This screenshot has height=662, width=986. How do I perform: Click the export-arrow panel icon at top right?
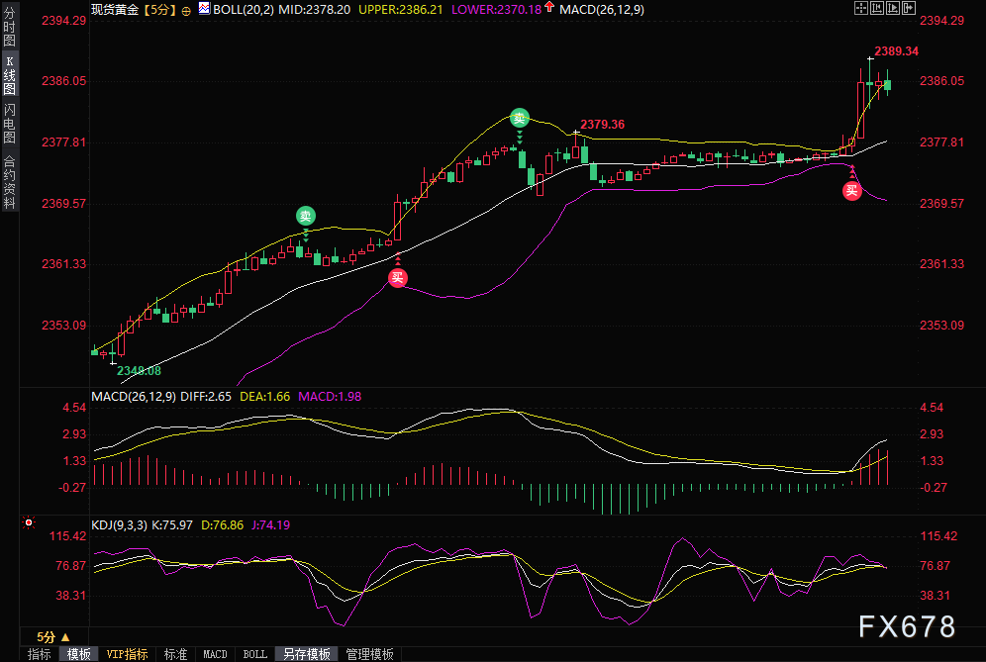(909, 8)
